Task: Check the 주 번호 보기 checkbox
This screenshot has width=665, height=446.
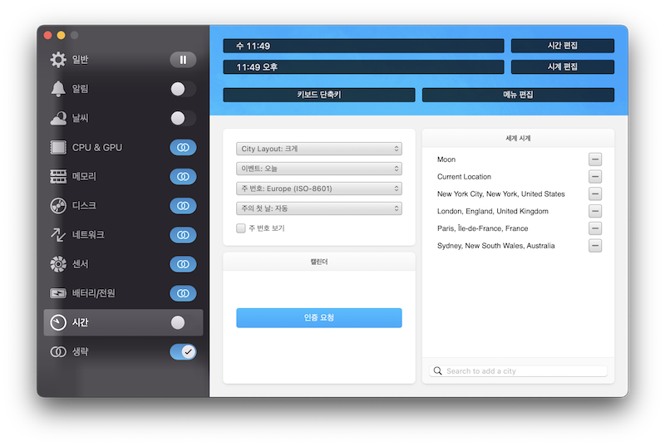Action: pyautogui.click(x=241, y=228)
